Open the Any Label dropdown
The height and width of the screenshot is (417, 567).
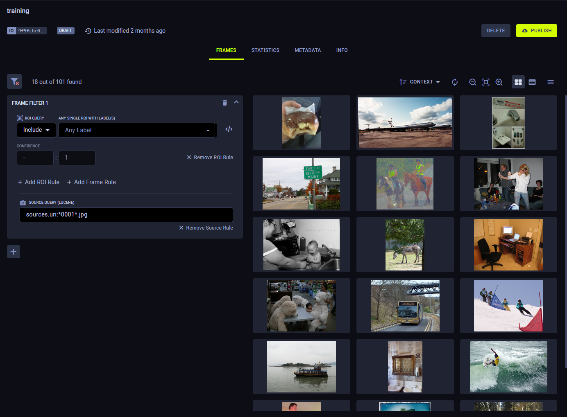click(x=137, y=130)
